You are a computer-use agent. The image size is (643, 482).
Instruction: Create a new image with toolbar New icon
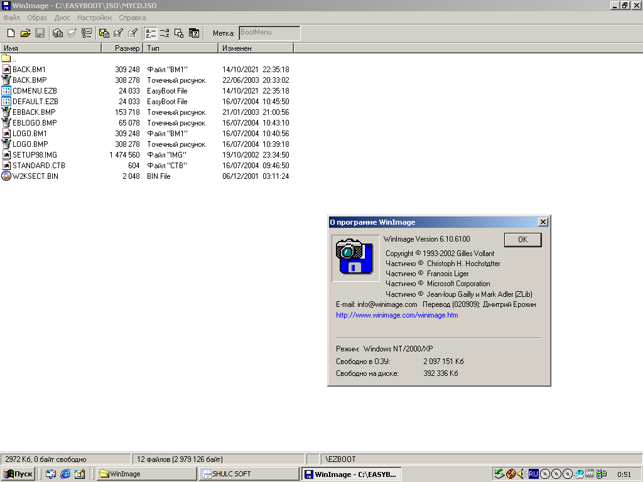tap(11, 33)
